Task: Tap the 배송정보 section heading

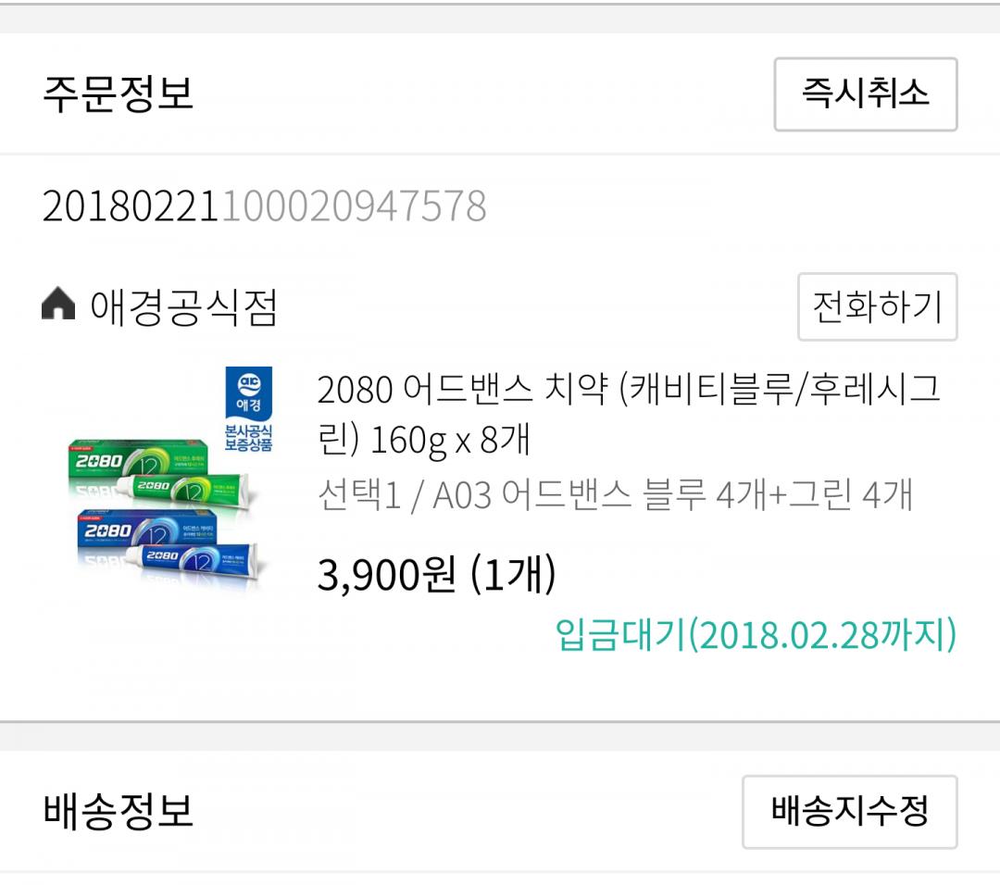Action: 118,812
